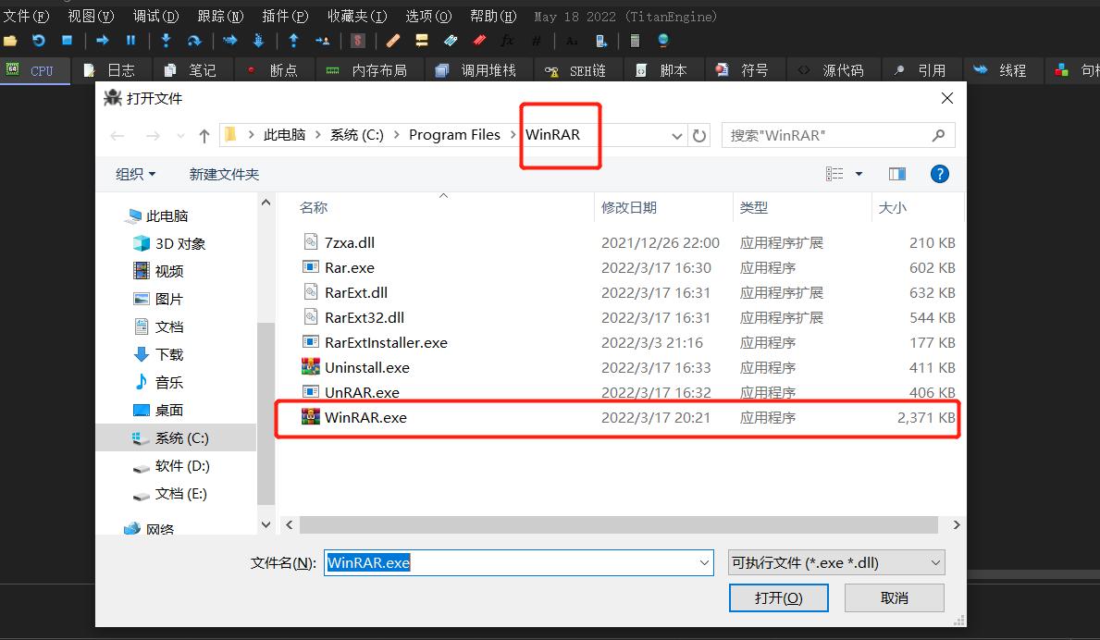
Task: Open the calculator toolbar icon
Action: coord(635,41)
